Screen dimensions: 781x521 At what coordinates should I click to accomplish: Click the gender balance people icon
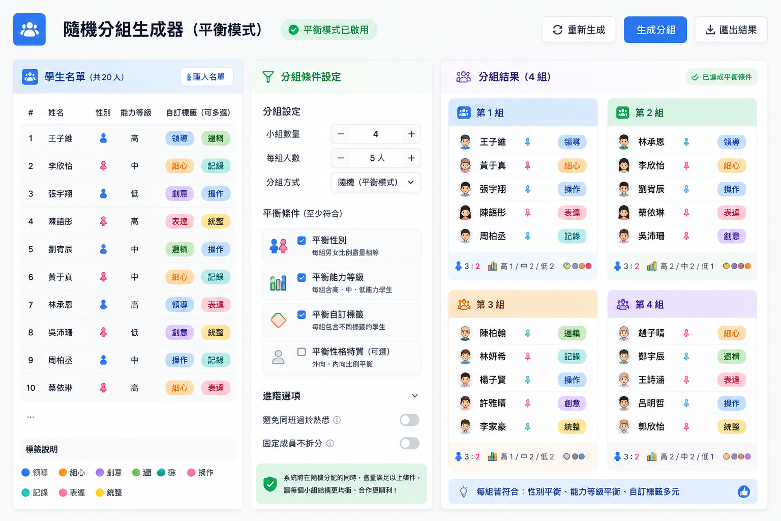click(x=279, y=246)
